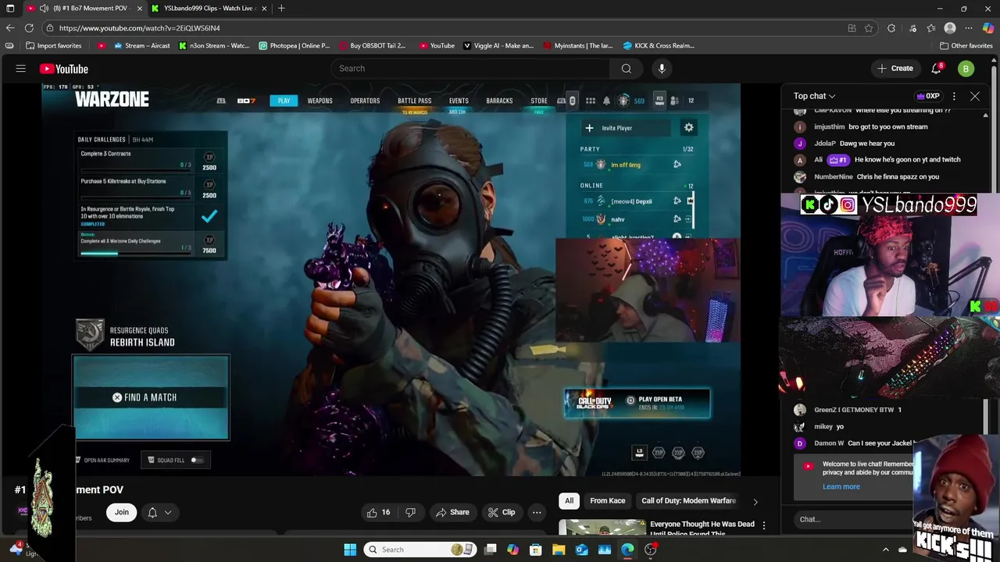This screenshot has width=1000, height=562.
Task: Run the YouTube search magnifier button
Action: pyautogui.click(x=626, y=69)
